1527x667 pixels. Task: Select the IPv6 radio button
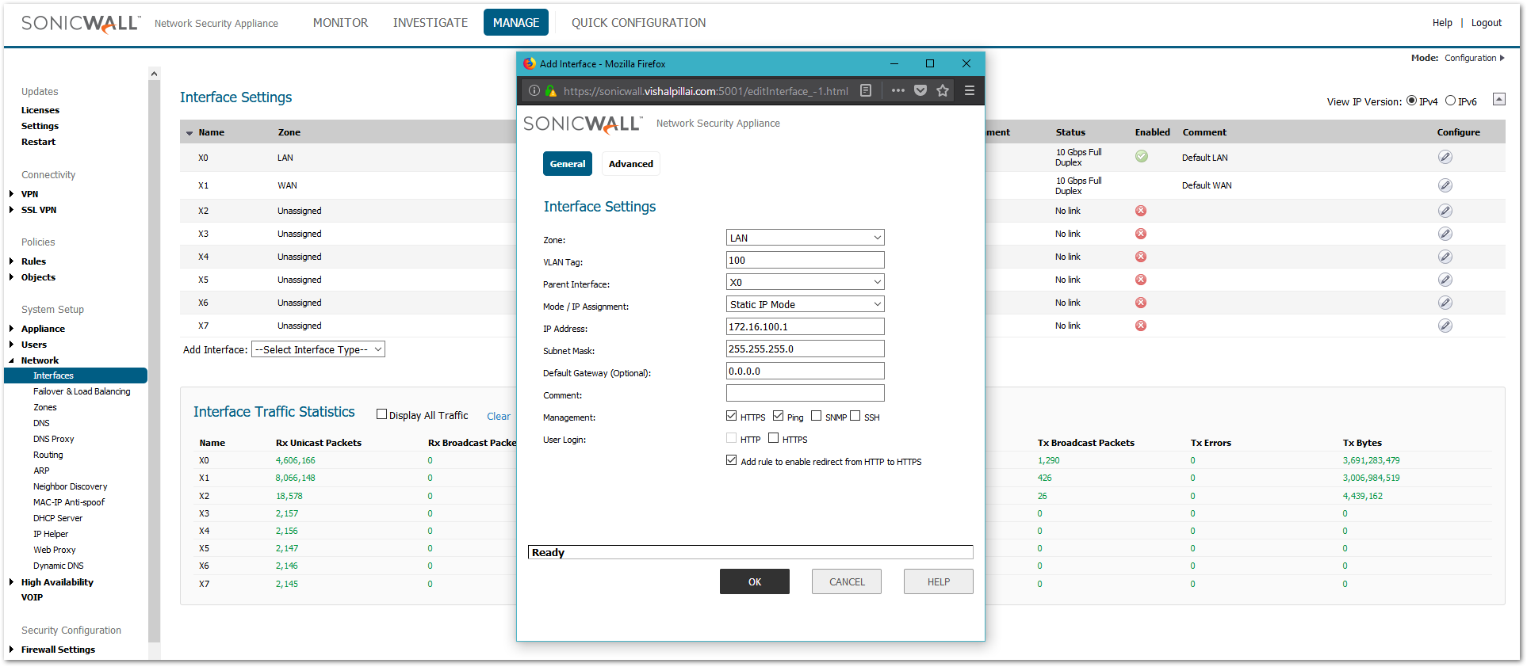click(1450, 101)
